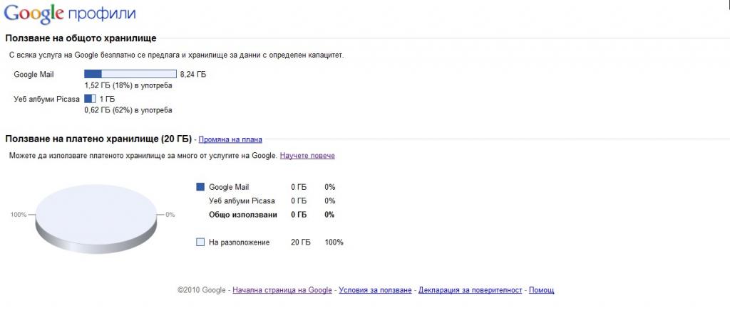Click the Ползване на общото хранилище heading

tap(81, 38)
